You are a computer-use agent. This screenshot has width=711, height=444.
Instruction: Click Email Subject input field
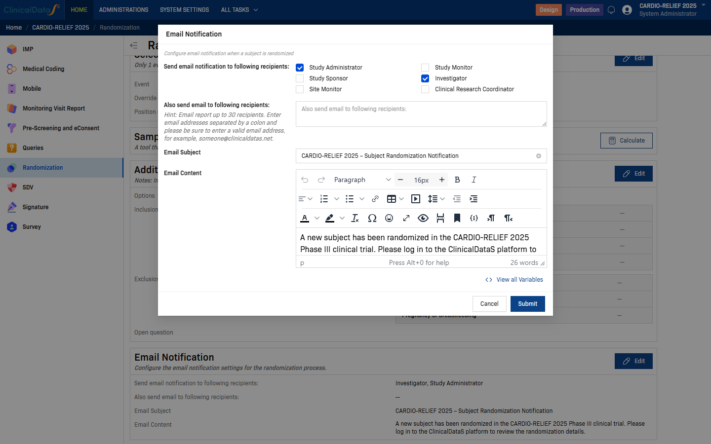[x=421, y=156]
